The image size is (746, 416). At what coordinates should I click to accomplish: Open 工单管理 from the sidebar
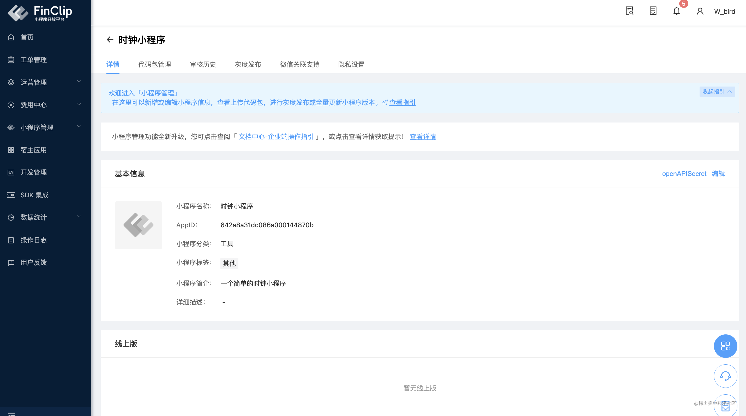[x=33, y=60]
